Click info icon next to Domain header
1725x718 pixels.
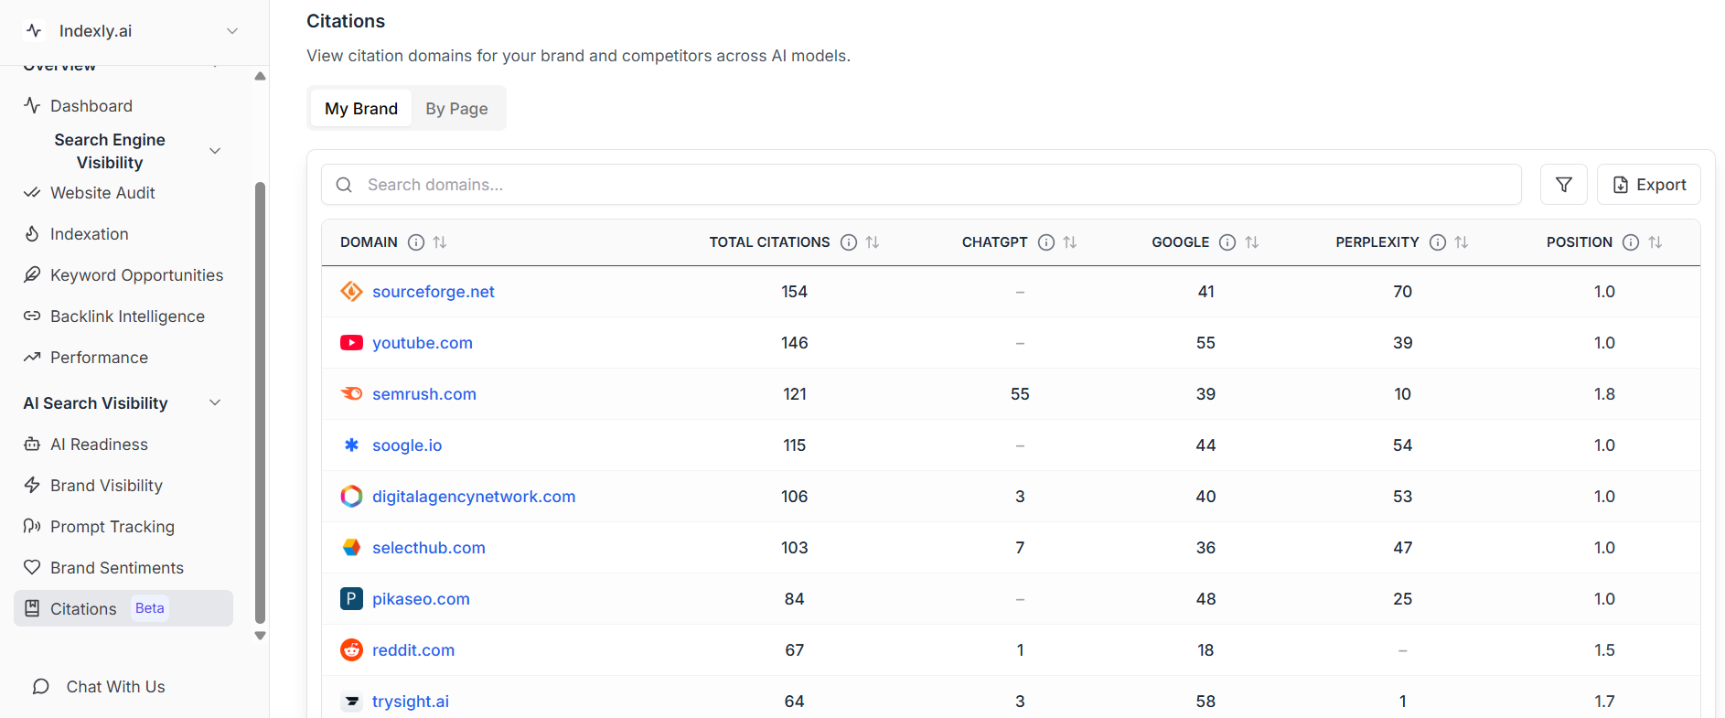[x=416, y=242]
